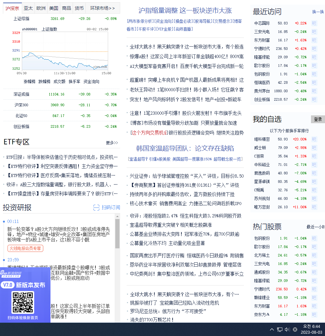The width and height of the screenshot is (325, 336).
Task: Click the 吧 icon beside C浙荣
Action: click(314, 156)
